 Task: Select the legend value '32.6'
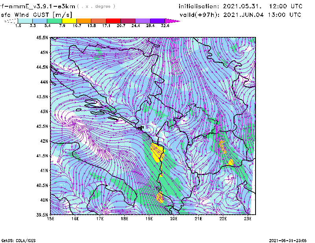pyautogui.click(x=165, y=26)
